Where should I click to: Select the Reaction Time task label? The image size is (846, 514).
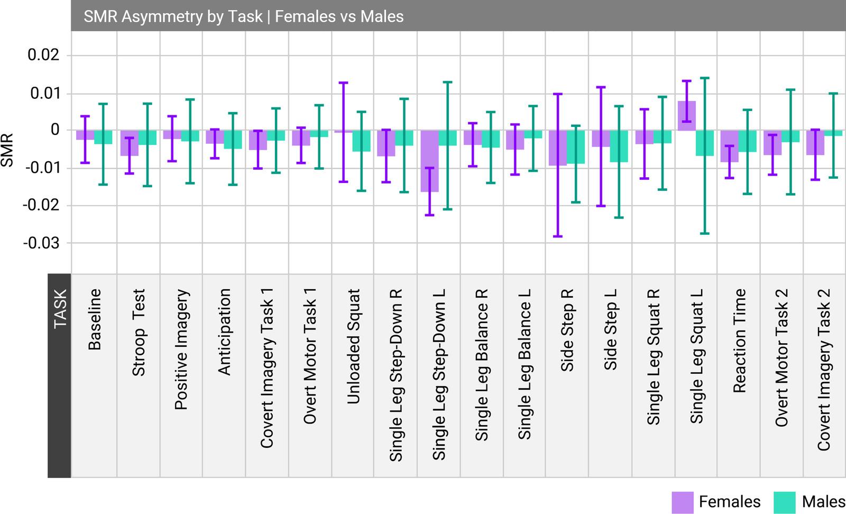pos(739,341)
